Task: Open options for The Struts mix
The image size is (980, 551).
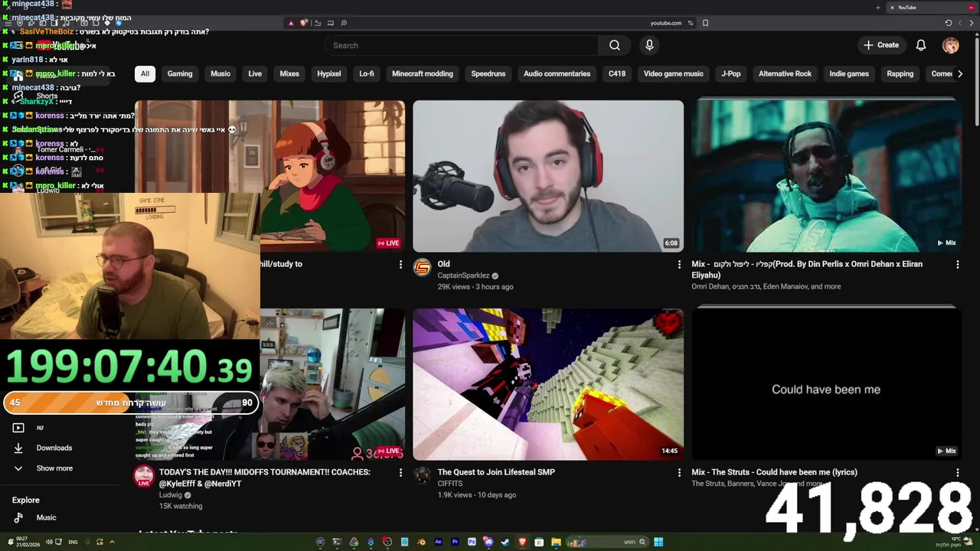Action: (957, 473)
